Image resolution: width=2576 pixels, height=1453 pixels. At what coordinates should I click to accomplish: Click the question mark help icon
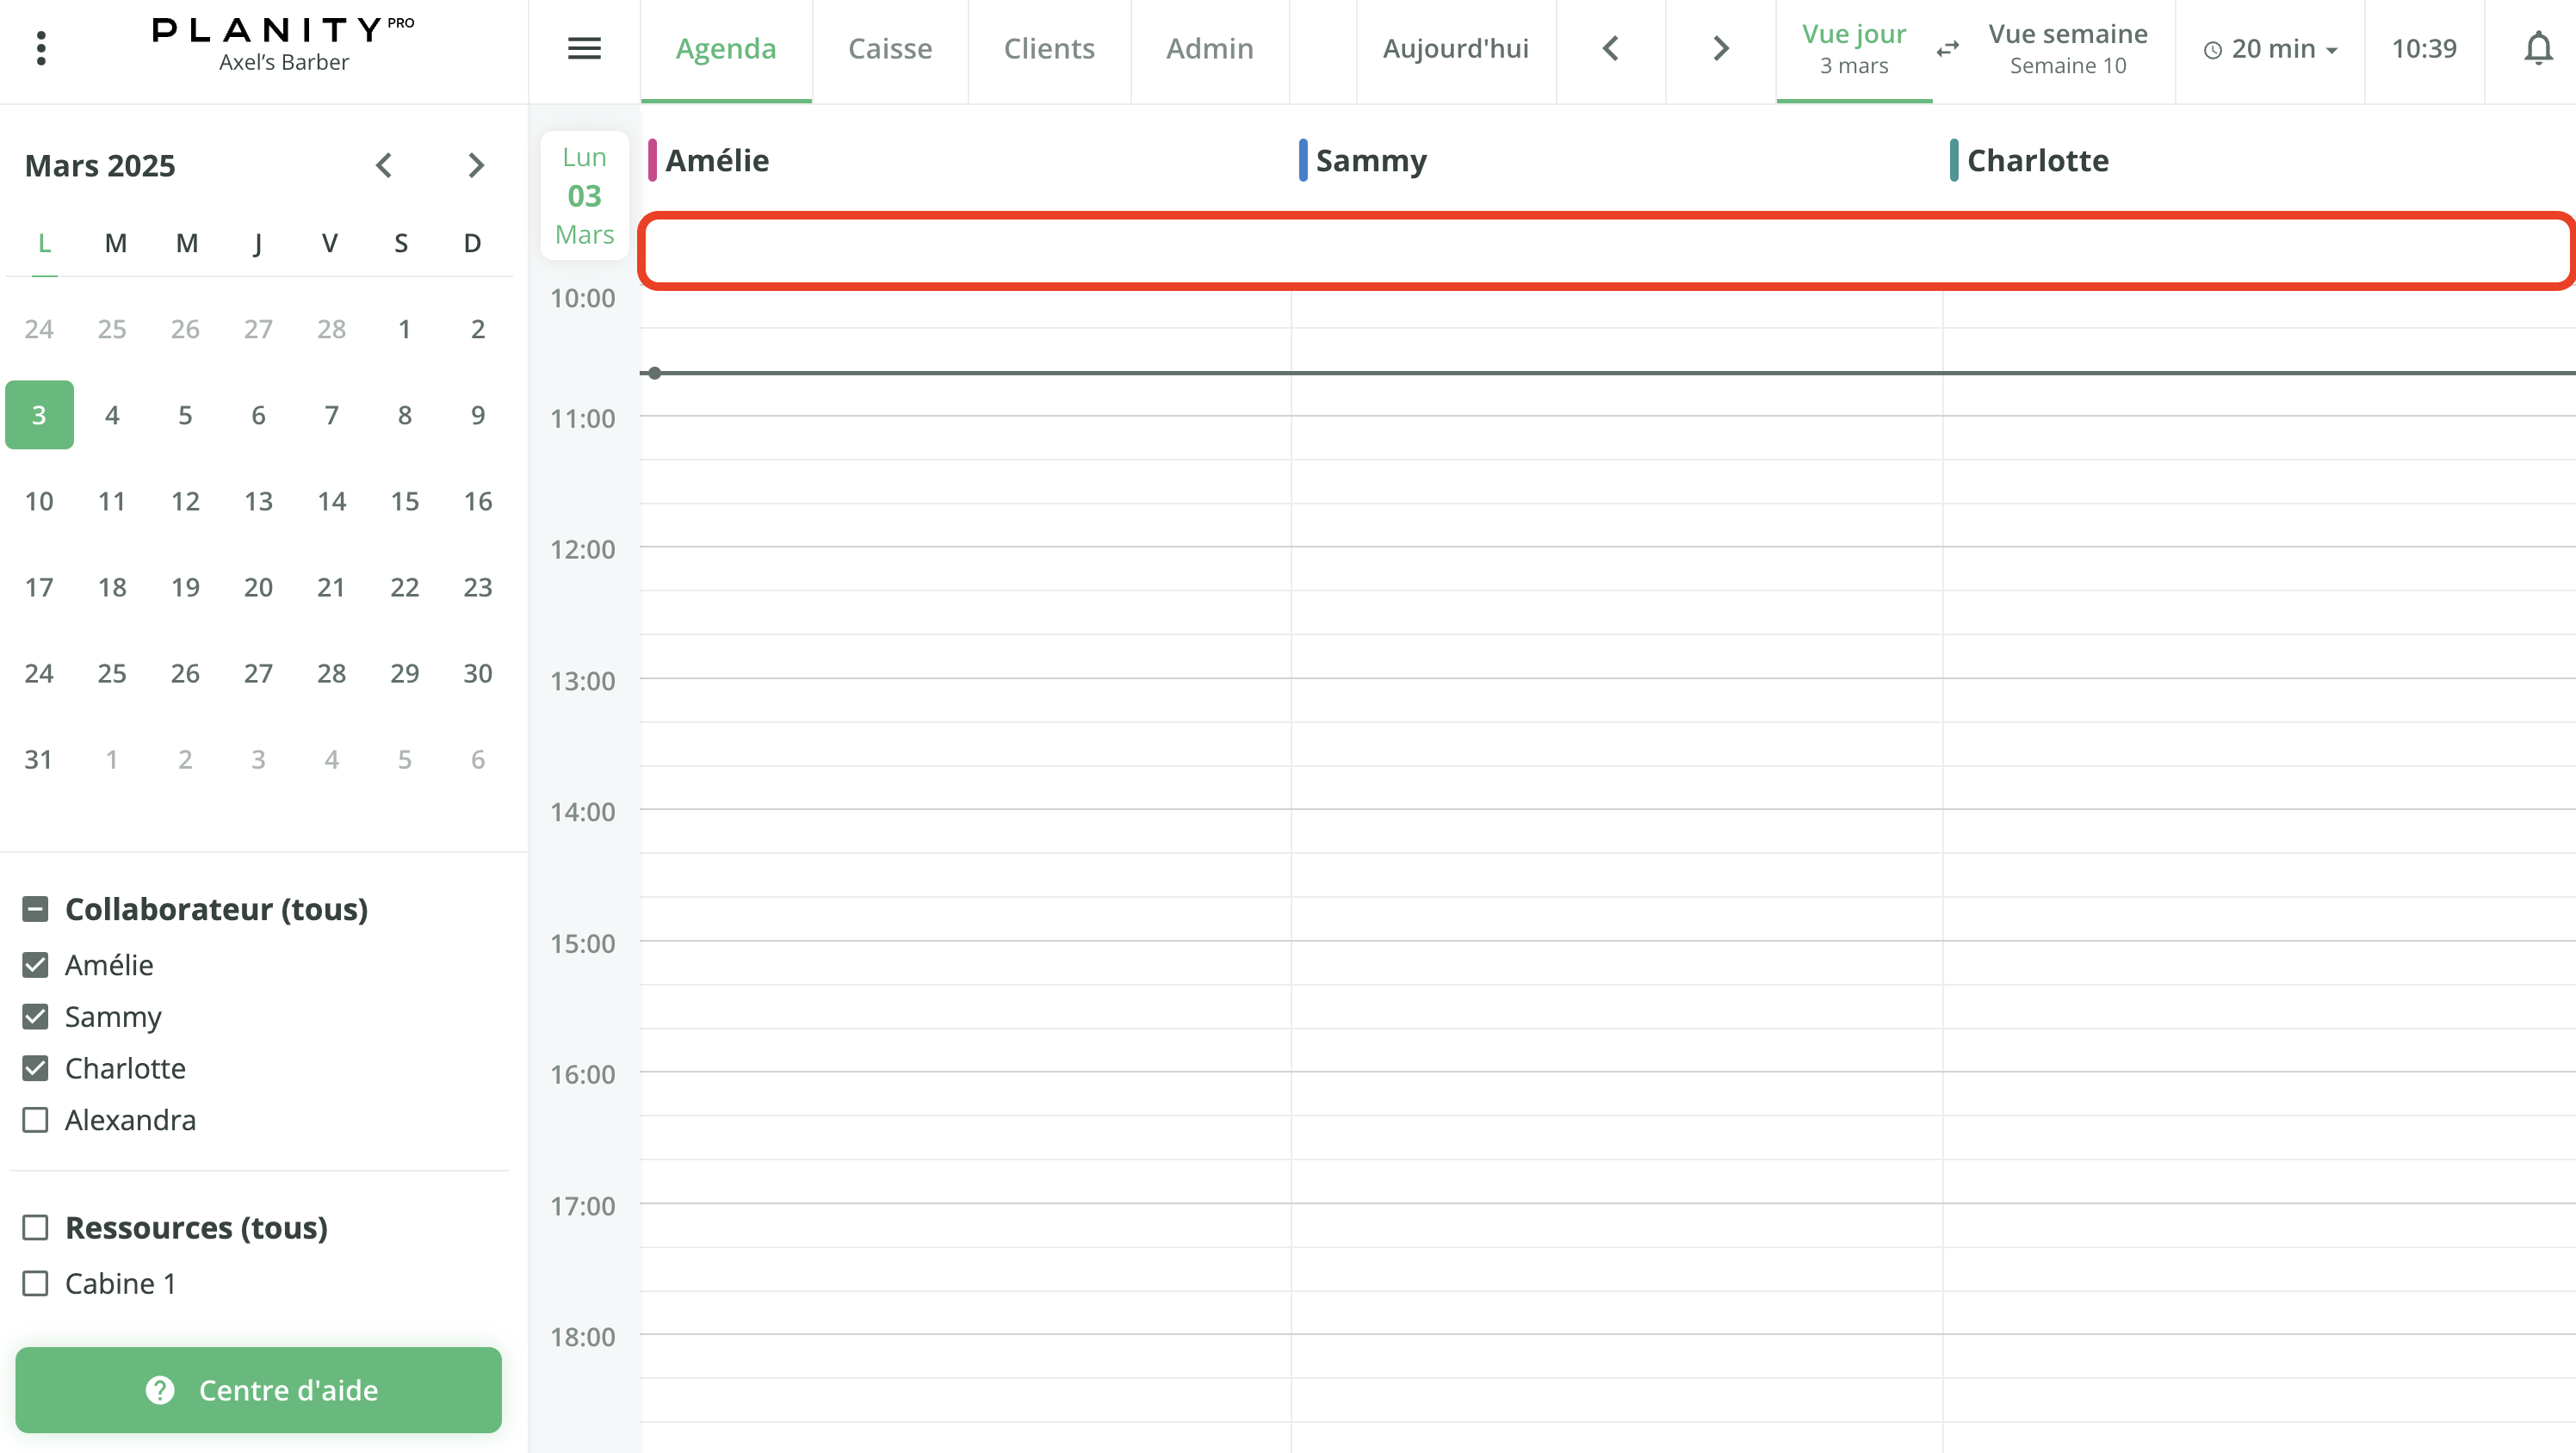pyautogui.click(x=160, y=1390)
